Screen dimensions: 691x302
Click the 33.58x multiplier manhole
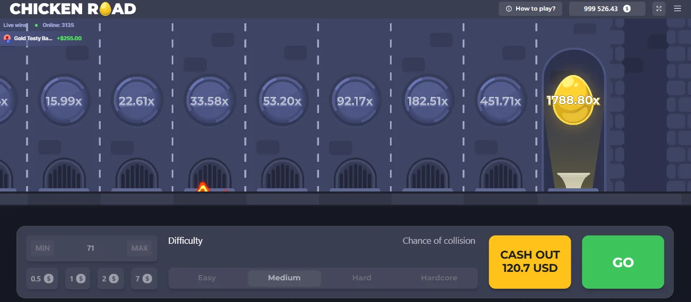point(209,100)
